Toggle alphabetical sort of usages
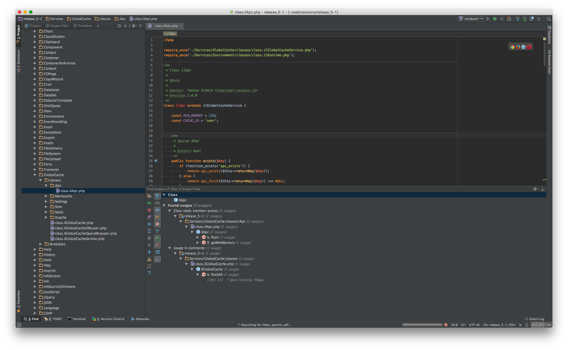Screen dimensions: 568x350 (x=157, y=259)
